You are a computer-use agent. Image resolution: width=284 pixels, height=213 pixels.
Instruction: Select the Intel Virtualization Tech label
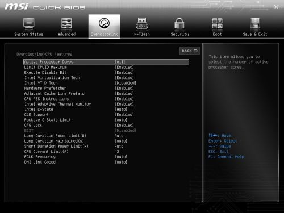52,78
